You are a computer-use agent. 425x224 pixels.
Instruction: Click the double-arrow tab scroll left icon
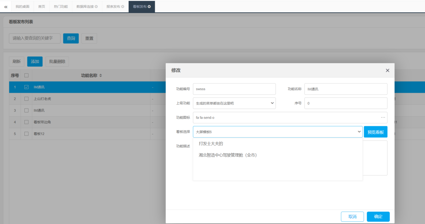click(x=6, y=7)
